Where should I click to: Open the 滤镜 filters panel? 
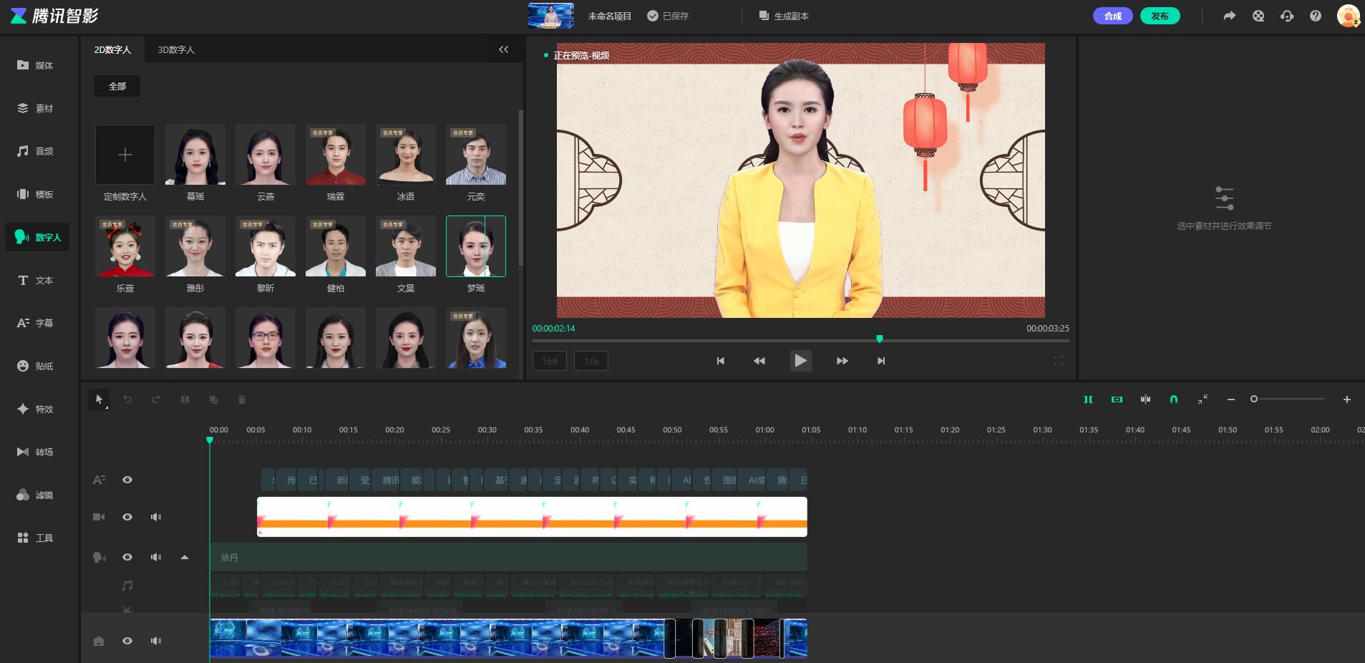point(36,495)
